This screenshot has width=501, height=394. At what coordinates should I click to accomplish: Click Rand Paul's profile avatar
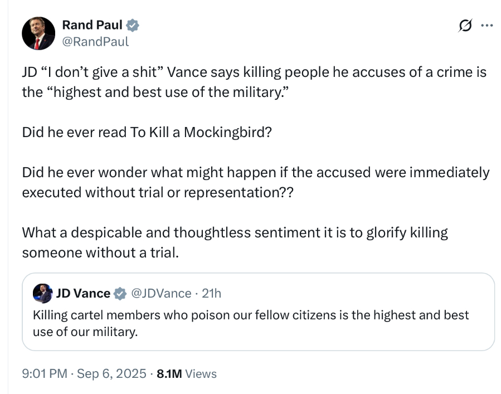[38, 33]
